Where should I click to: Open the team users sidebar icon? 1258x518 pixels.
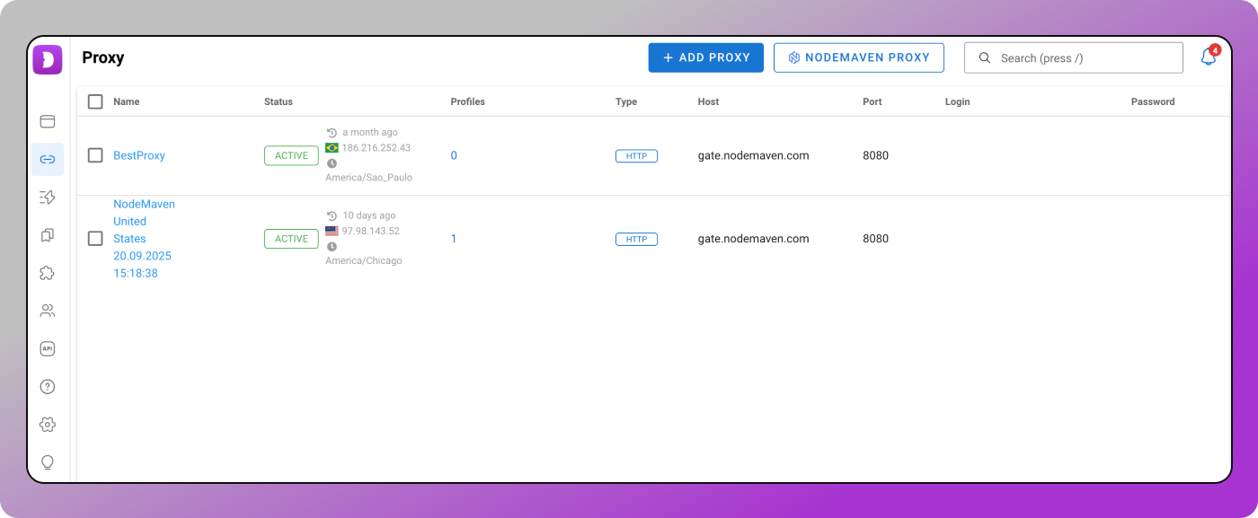coord(48,311)
